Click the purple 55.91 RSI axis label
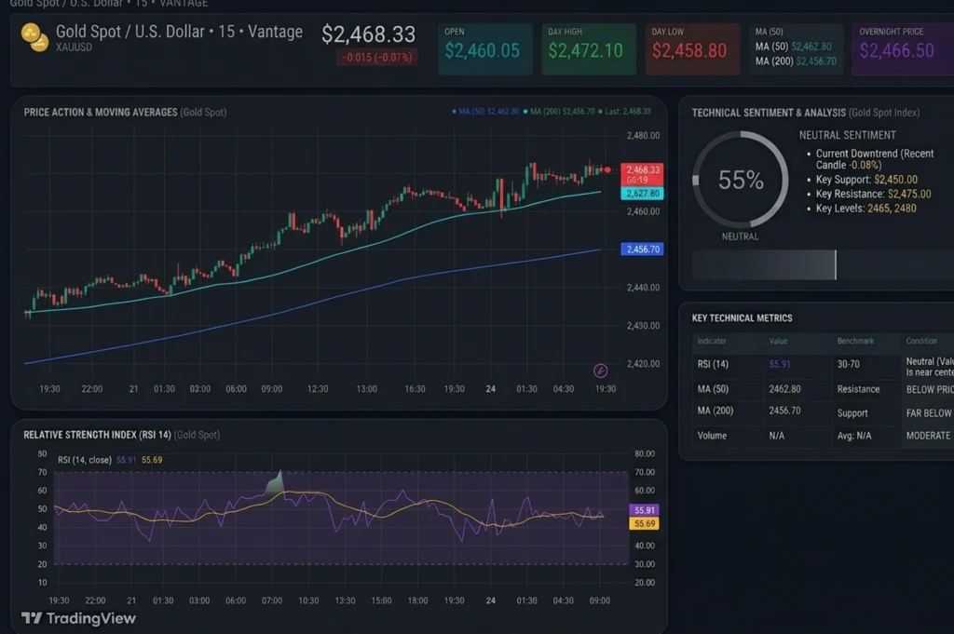This screenshot has height=634, width=954. [644, 510]
